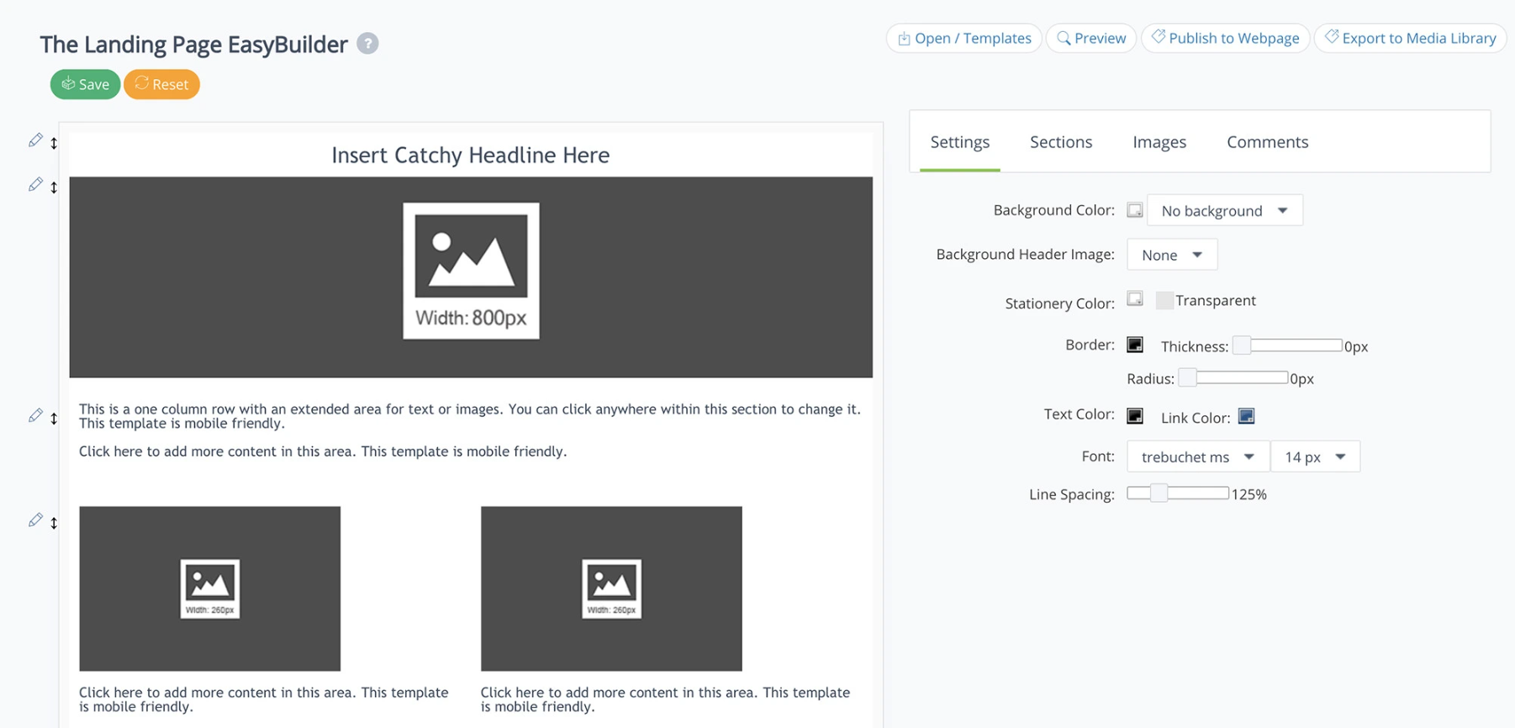Save the landing page
1515x728 pixels.
tap(85, 84)
